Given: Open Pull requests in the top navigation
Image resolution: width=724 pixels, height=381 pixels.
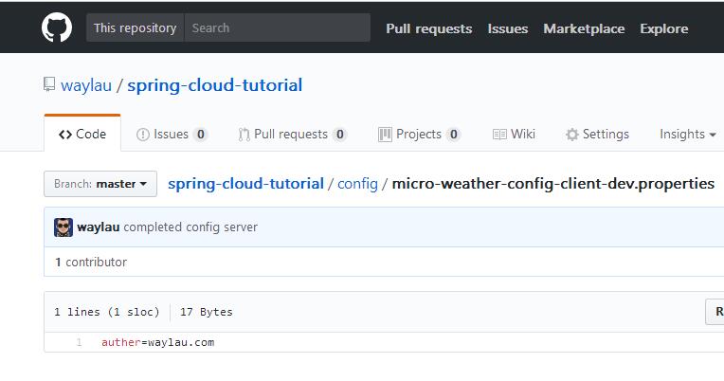Looking at the screenshot, I should 428,28.
